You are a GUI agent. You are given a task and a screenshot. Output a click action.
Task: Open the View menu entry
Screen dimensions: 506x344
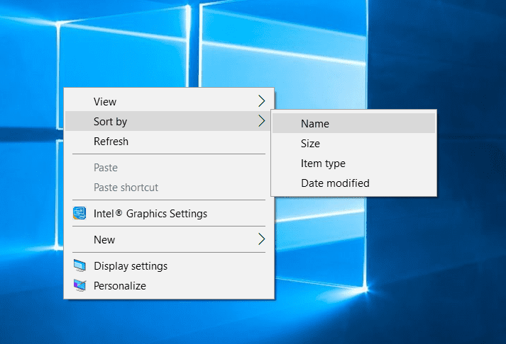click(x=169, y=101)
